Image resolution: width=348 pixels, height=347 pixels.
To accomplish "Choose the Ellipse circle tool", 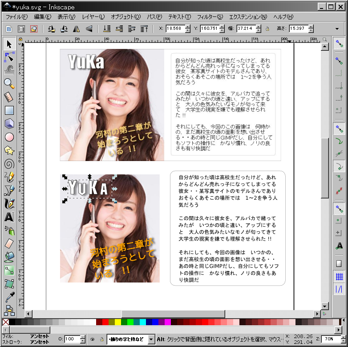I will [9, 137].
